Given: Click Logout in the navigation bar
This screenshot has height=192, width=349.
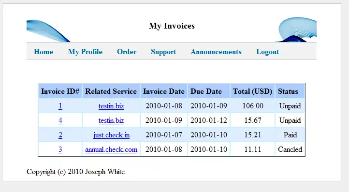Looking at the screenshot, I should point(267,52).
